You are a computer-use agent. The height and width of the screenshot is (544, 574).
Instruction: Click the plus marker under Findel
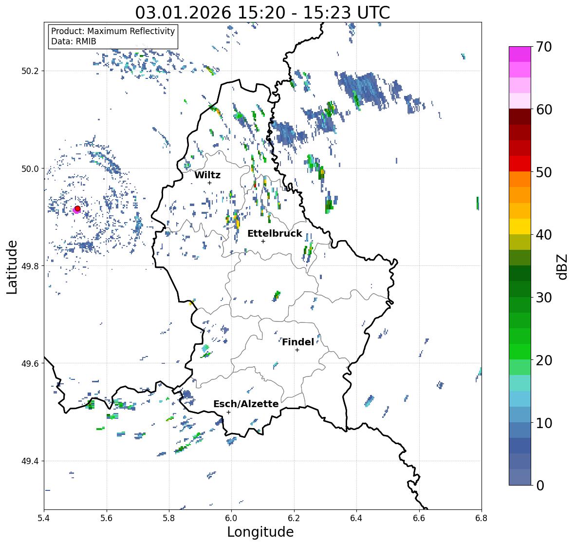[x=297, y=350]
